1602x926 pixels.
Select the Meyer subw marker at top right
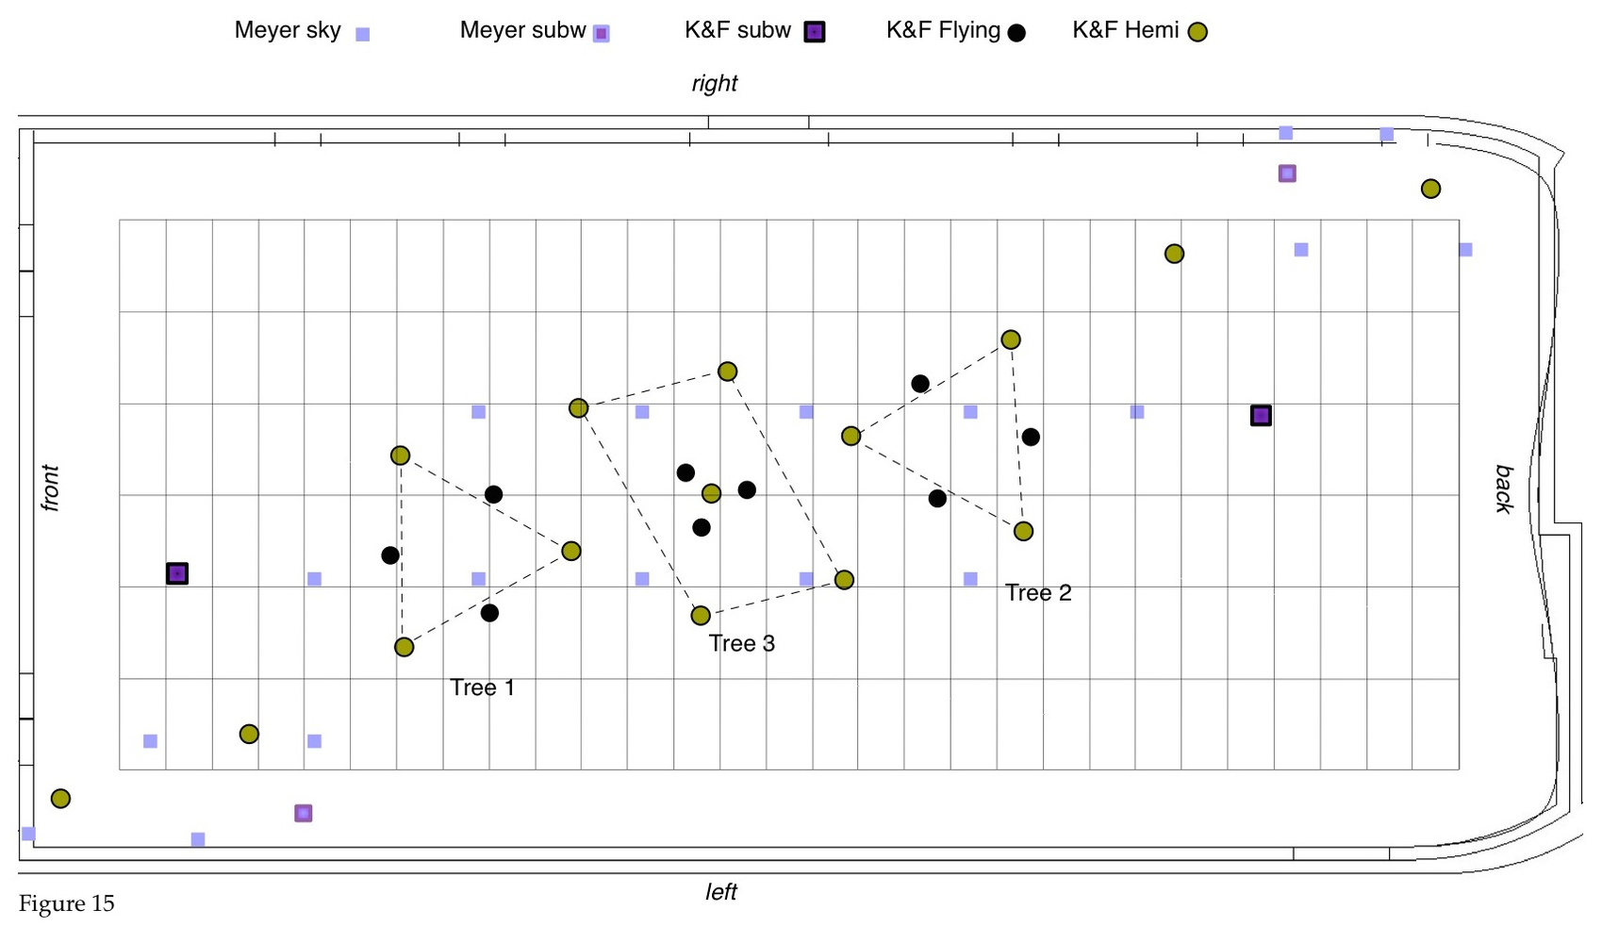[1287, 174]
